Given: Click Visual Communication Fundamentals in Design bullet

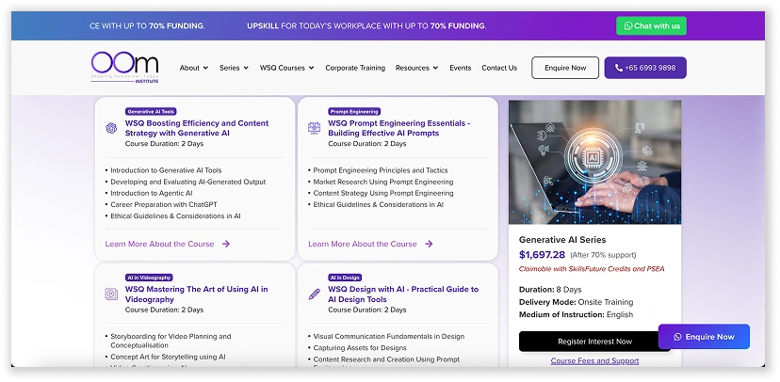Looking at the screenshot, I should [388, 336].
